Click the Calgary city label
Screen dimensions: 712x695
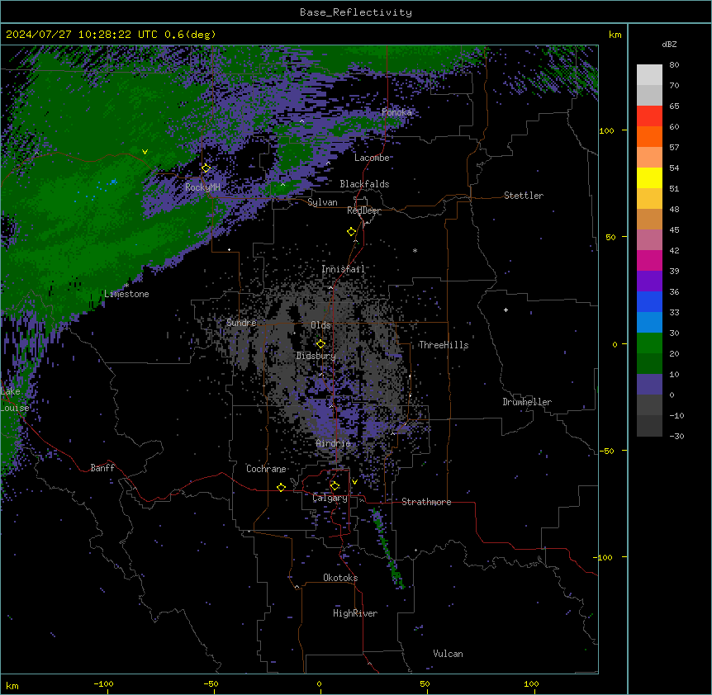coord(330,498)
